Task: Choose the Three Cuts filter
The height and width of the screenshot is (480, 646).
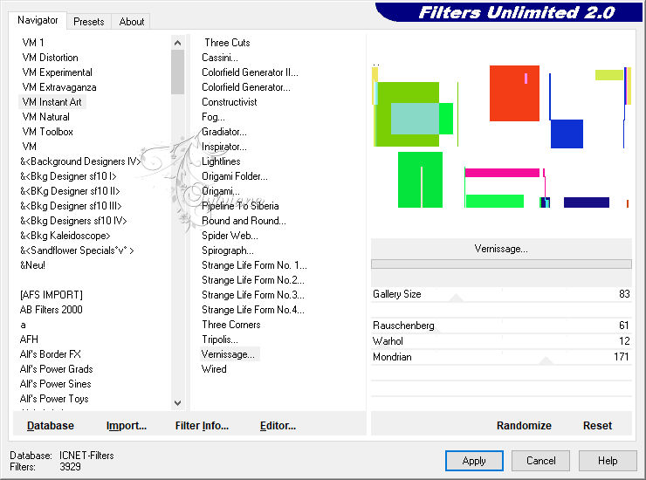Action: 227,43
